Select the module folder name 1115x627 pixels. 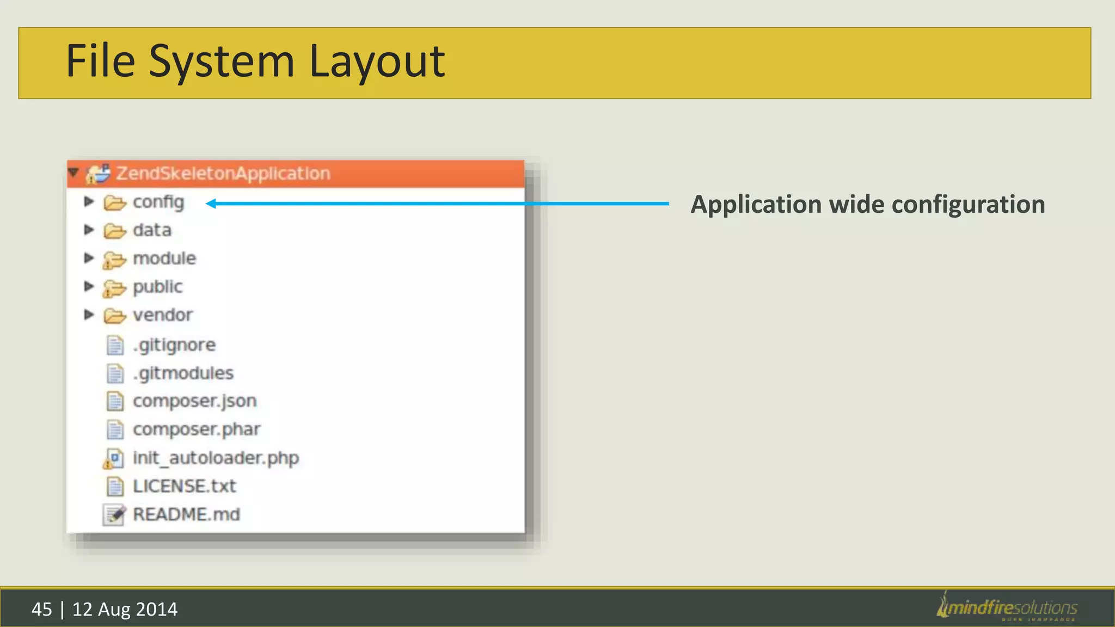pos(164,259)
